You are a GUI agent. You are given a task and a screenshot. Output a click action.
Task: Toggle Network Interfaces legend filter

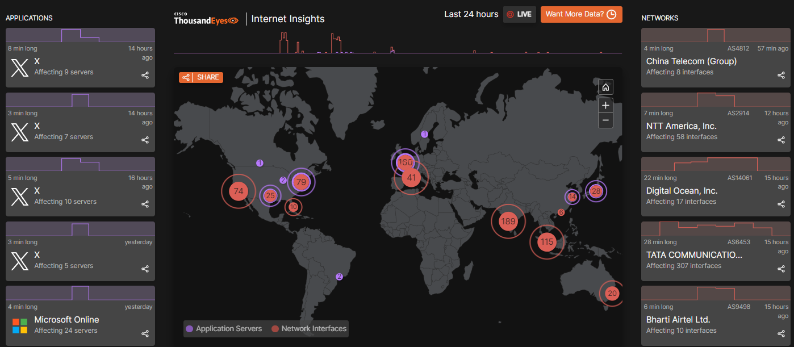(x=308, y=328)
